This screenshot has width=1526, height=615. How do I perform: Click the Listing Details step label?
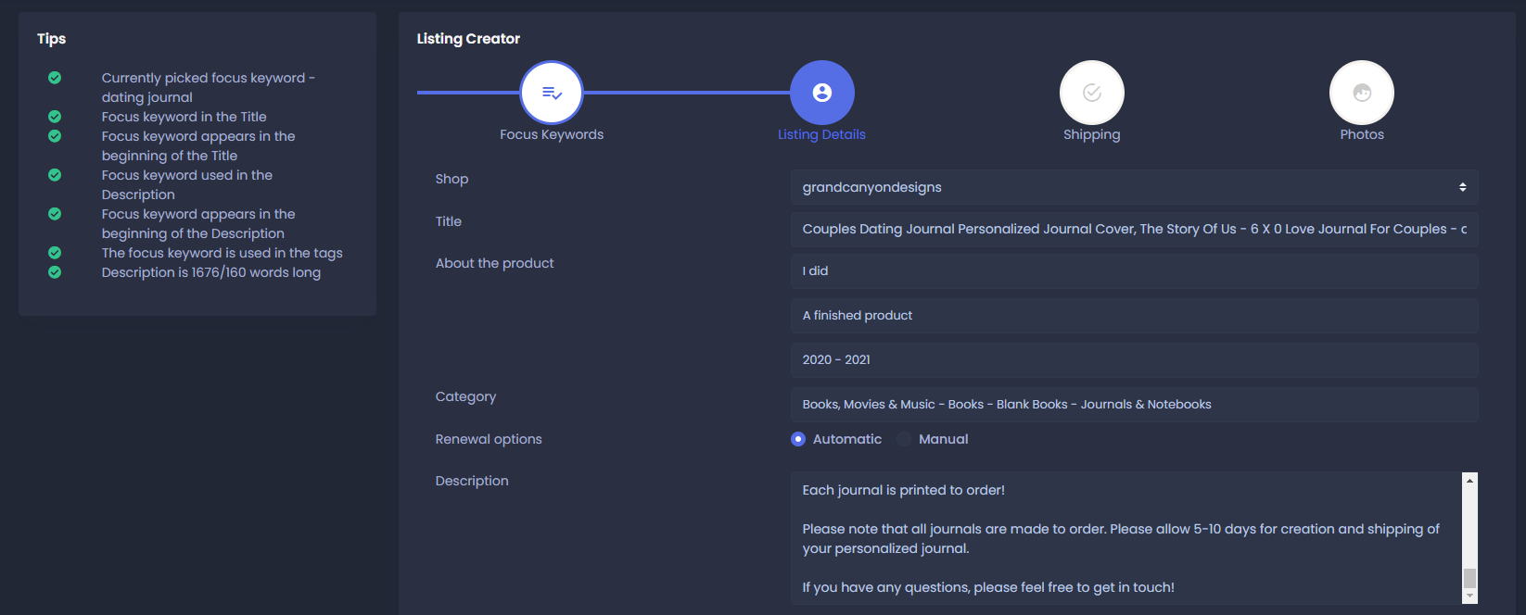tap(821, 134)
